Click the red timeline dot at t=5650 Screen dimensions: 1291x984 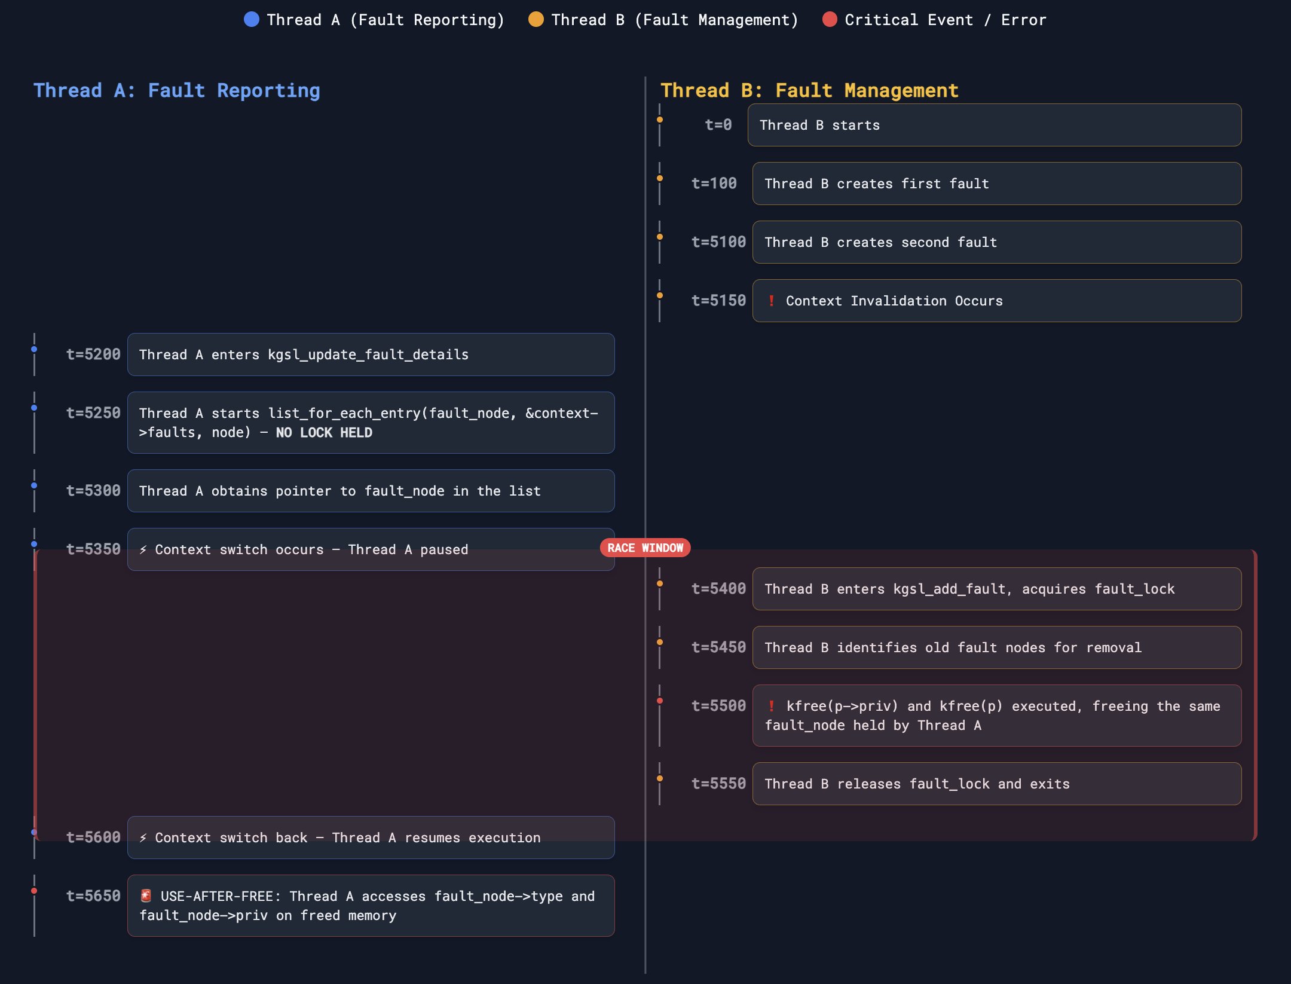click(34, 891)
